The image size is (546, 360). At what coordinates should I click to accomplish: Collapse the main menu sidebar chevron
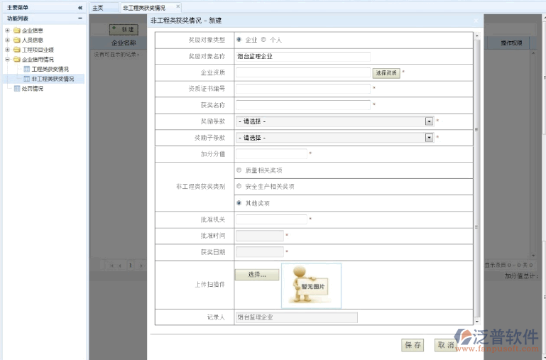point(80,7)
